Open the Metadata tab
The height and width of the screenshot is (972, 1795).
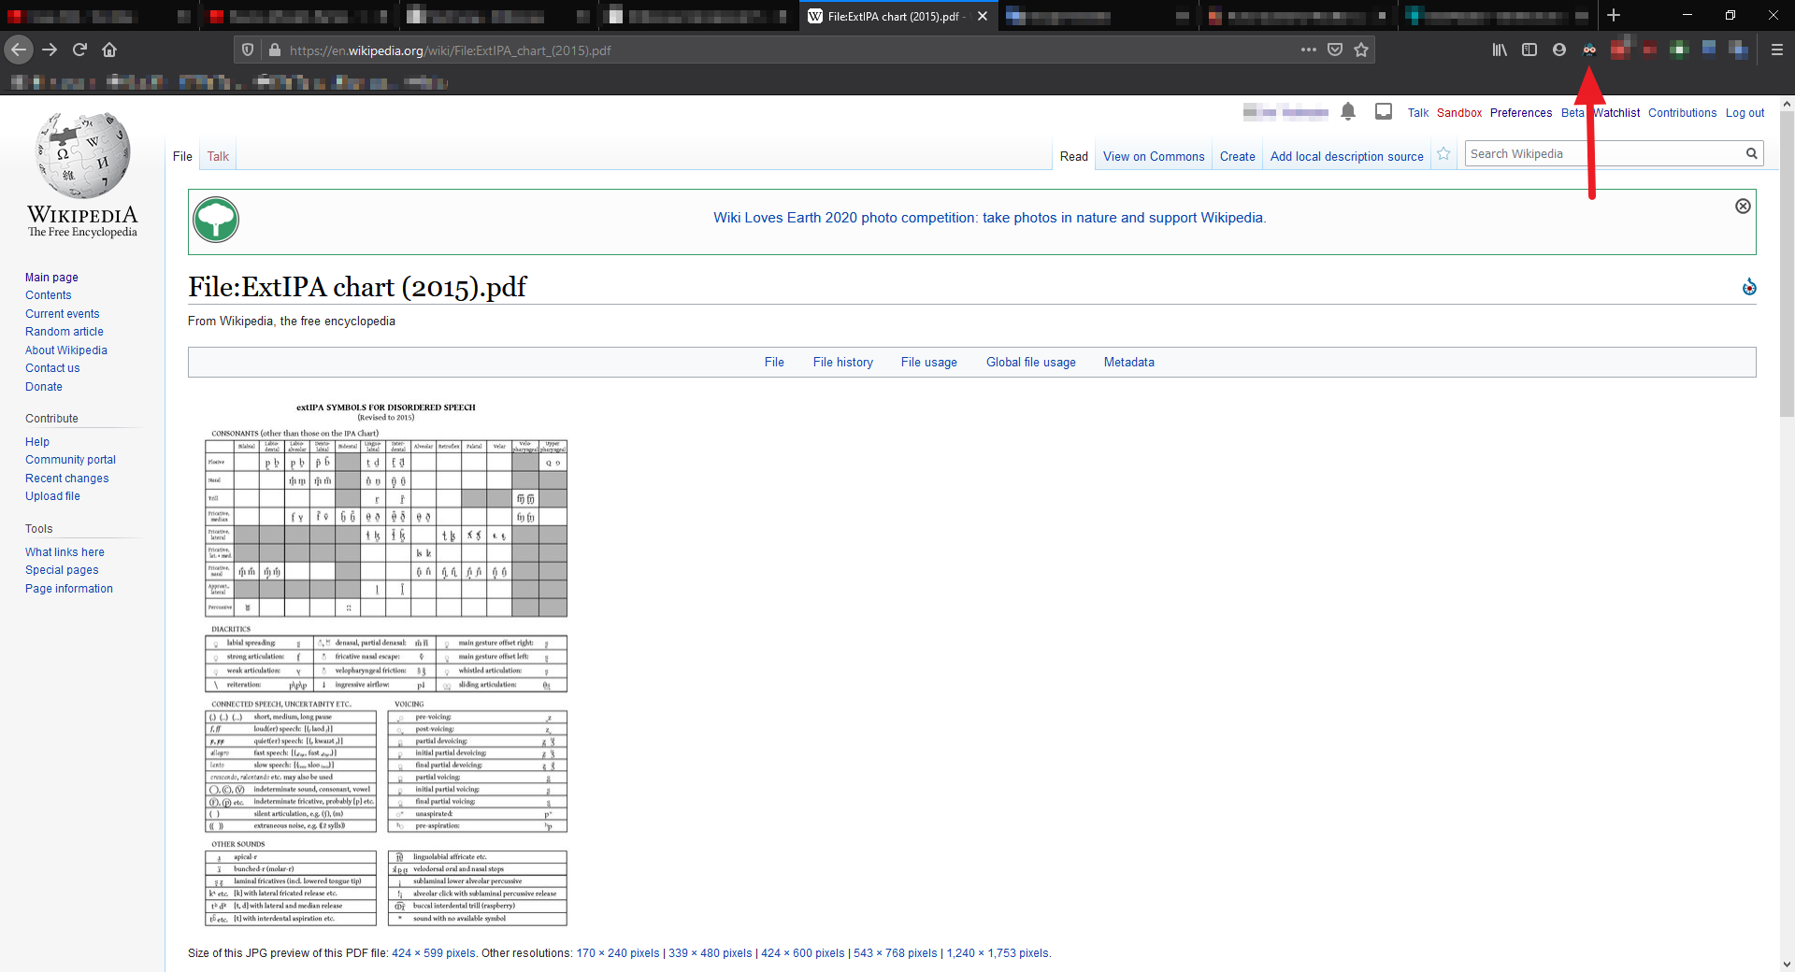coord(1128,362)
